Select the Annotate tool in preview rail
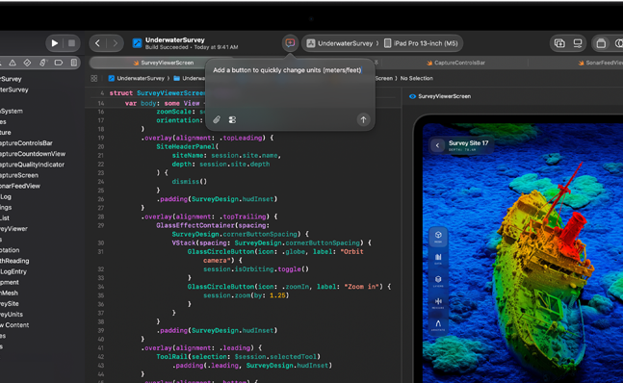 tap(438, 325)
